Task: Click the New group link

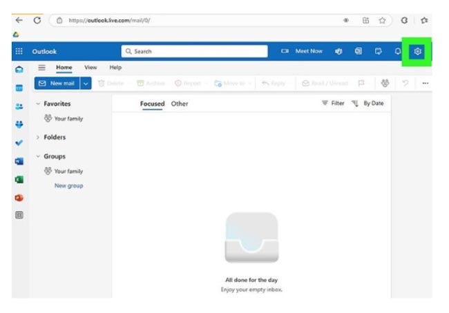Action: 69,186
